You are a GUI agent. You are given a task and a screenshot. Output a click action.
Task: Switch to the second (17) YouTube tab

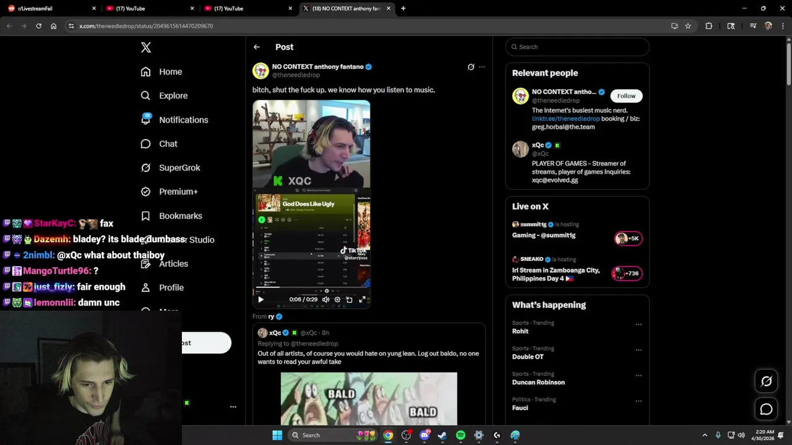point(248,9)
